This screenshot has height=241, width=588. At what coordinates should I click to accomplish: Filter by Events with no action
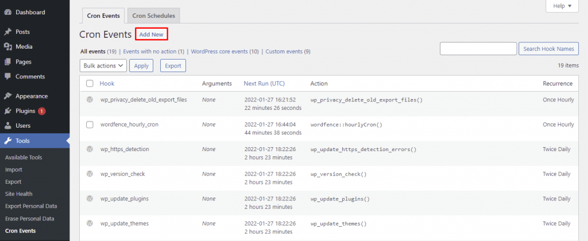[154, 52]
